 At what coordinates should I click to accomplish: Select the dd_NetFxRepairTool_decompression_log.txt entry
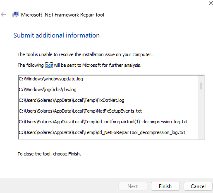point(102,132)
